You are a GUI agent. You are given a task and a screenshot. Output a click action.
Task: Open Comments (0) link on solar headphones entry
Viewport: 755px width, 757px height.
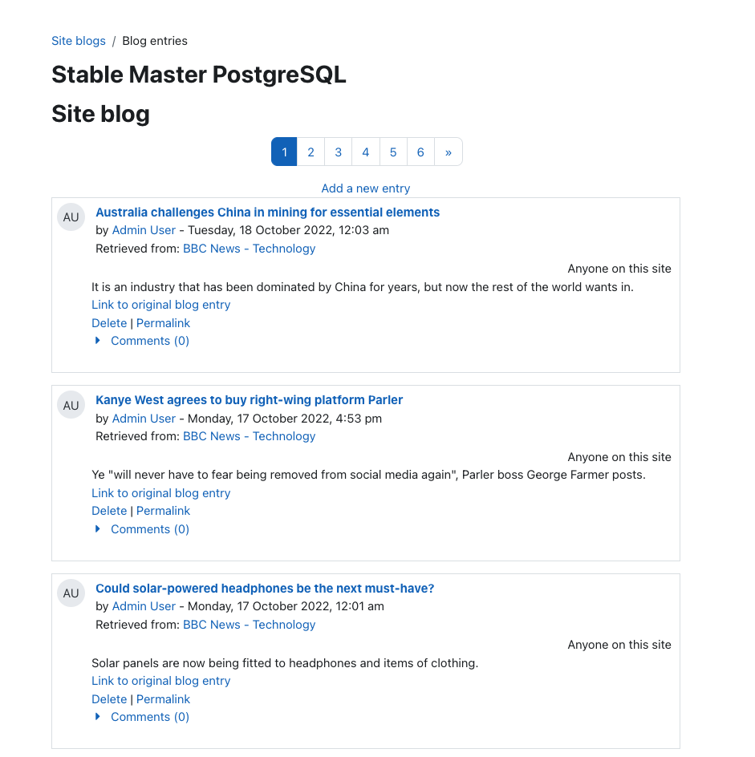[150, 717]
